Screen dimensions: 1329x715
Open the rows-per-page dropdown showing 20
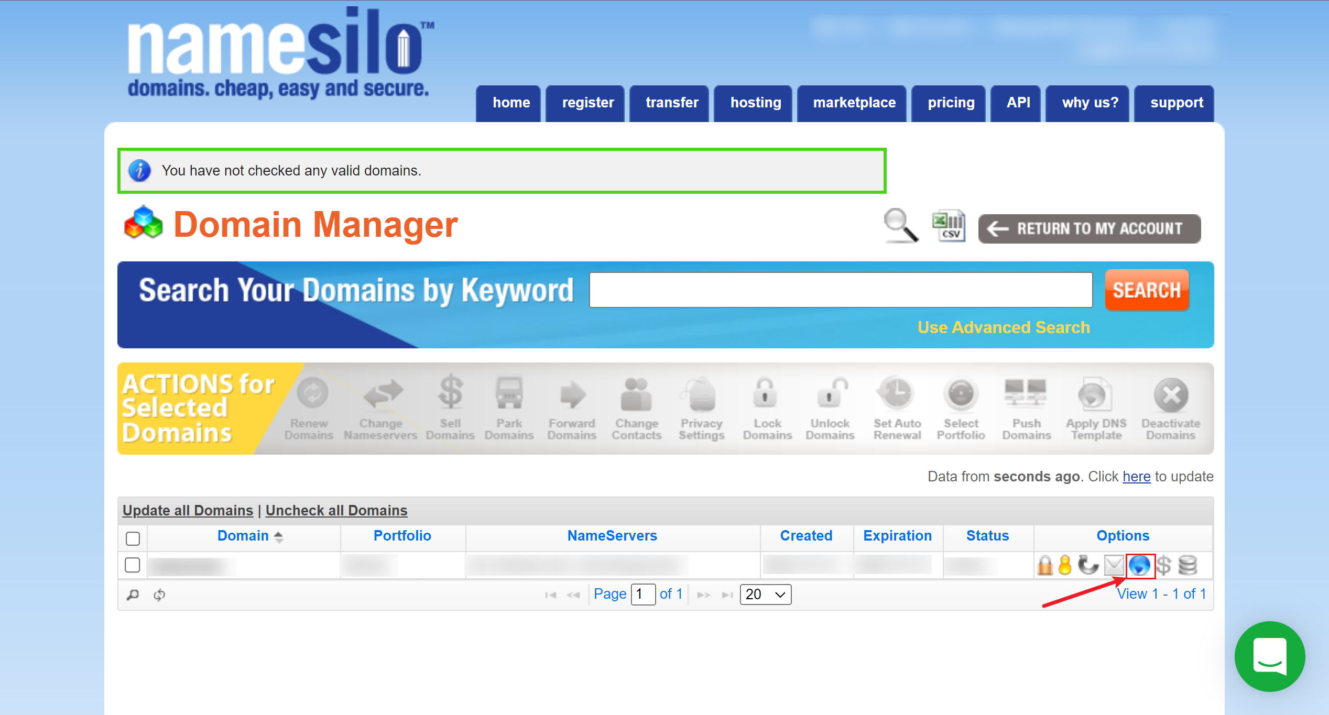pos(765,595)
